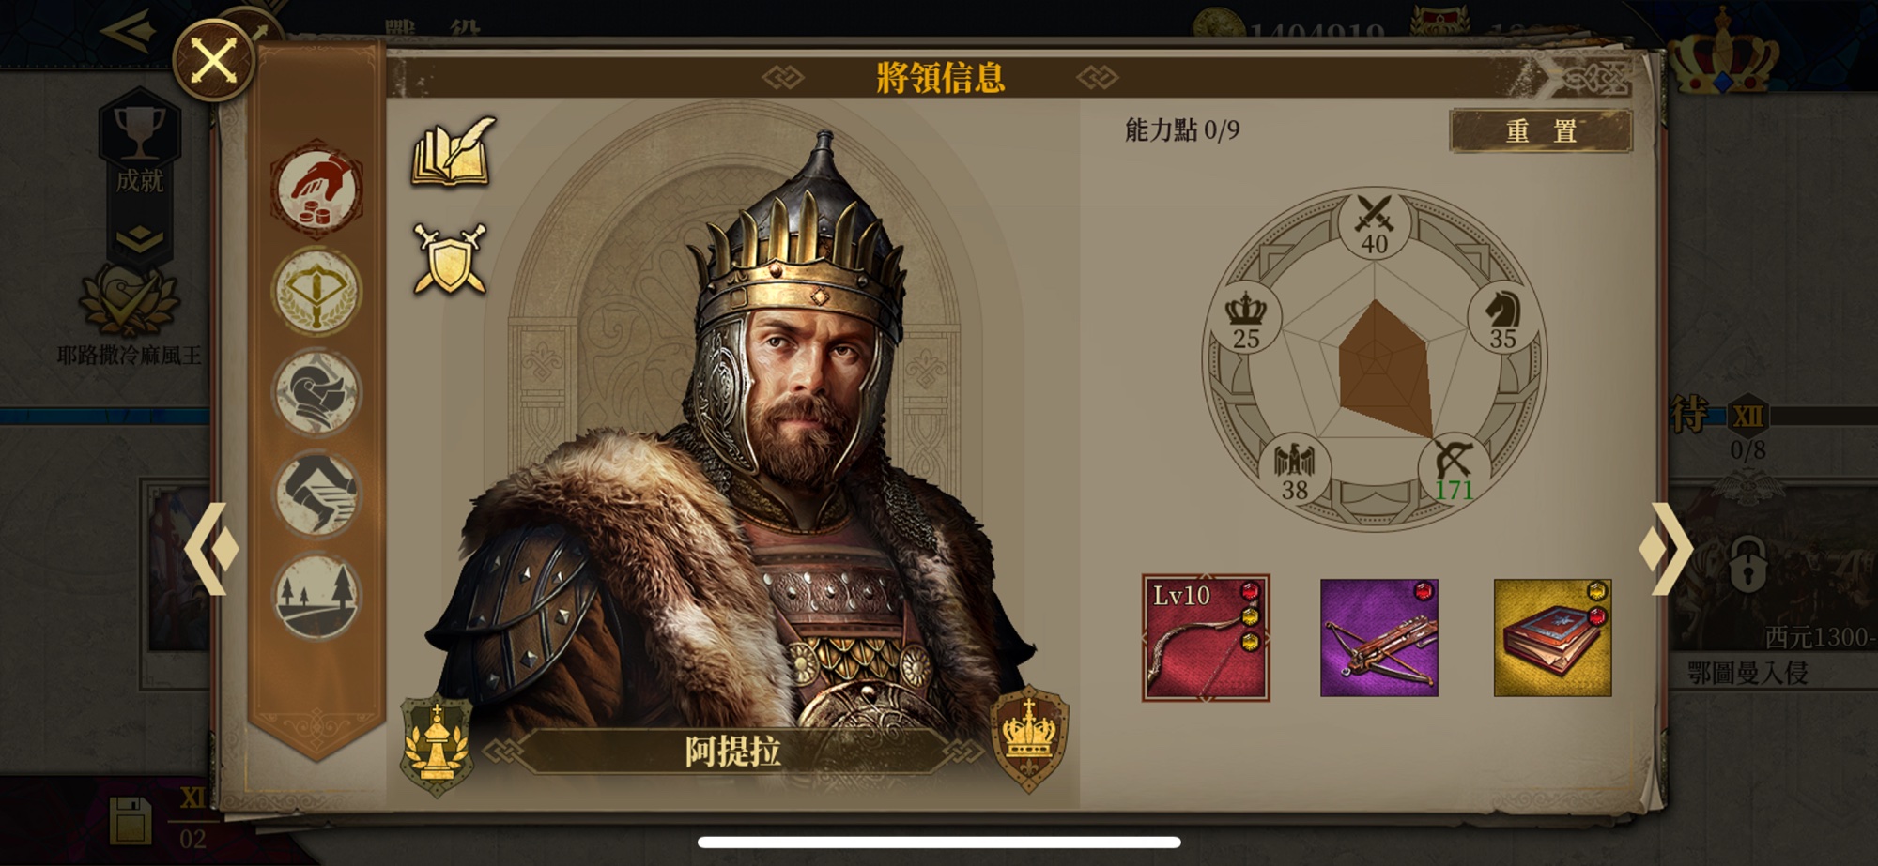The width and height of the screenshot is (1878, 866).
Task: Go to previous general with left arrow
Action: tap(210, 549)
